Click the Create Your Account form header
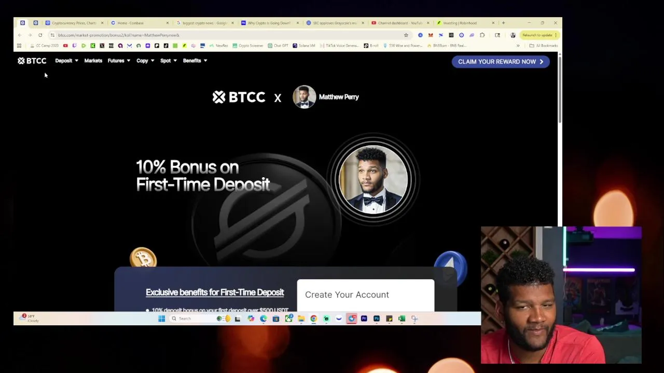This screenshot has width=664, height=373. [347, 295]
